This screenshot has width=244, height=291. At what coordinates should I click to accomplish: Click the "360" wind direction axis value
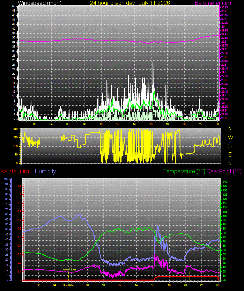point(15,129)
